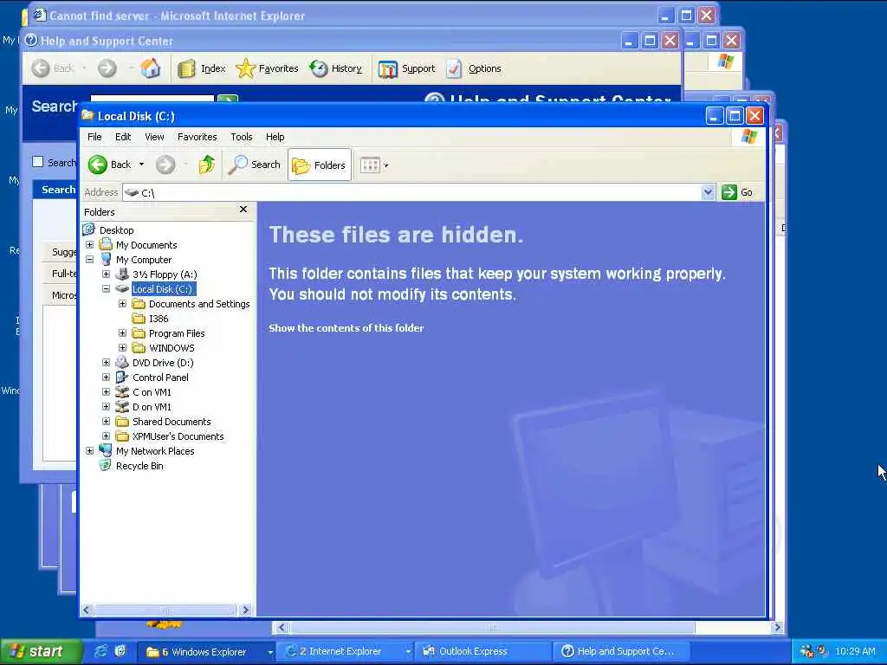This screenshot has height=665, width=887.
Task: Select the D on VM1 network drive icon
Action: 121,407
